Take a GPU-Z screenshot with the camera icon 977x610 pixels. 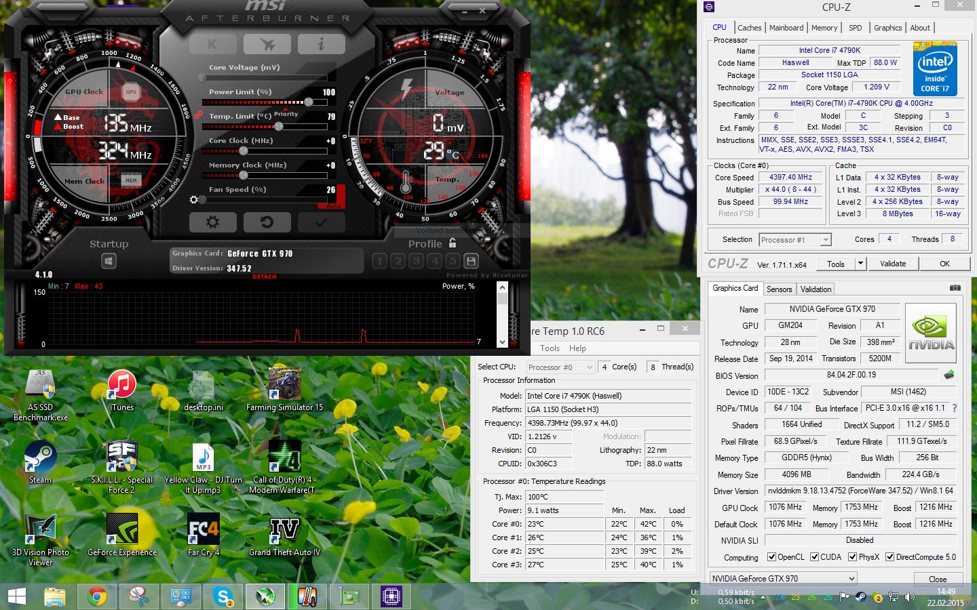tap(955, 288)
